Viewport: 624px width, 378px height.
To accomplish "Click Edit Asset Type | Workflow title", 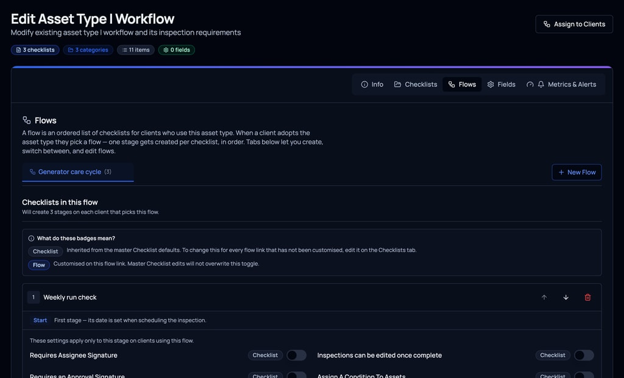I will (93, 19).
